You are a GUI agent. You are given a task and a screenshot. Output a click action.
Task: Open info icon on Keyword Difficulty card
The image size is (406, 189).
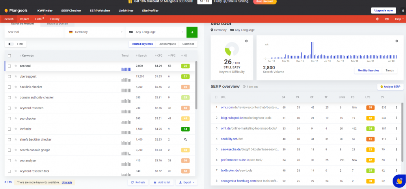pos(246,41)
